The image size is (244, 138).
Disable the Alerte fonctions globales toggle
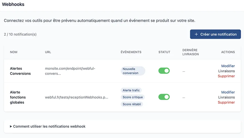[164, 97]
